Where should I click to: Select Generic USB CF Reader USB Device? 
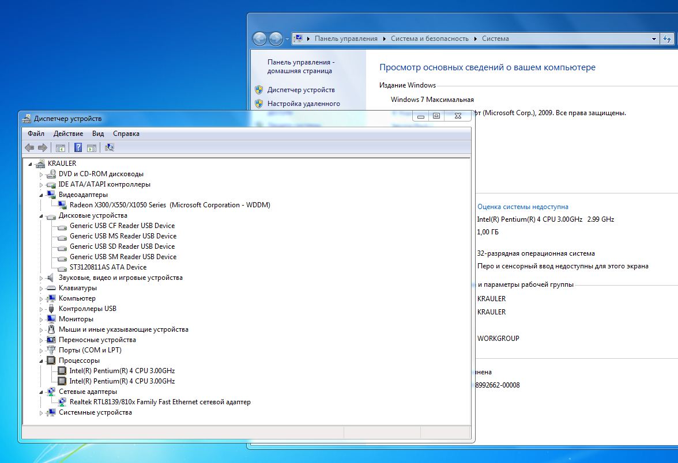122,226
